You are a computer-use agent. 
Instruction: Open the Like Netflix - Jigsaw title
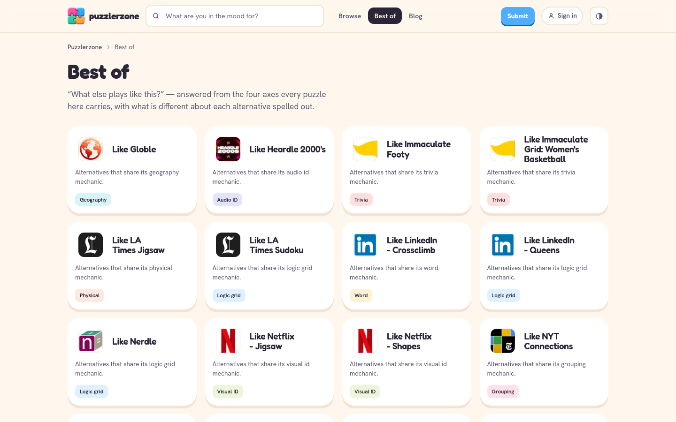(272, 341)
